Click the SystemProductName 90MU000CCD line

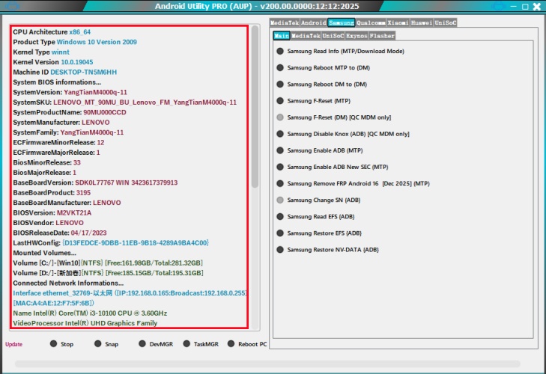coord(70,112)
